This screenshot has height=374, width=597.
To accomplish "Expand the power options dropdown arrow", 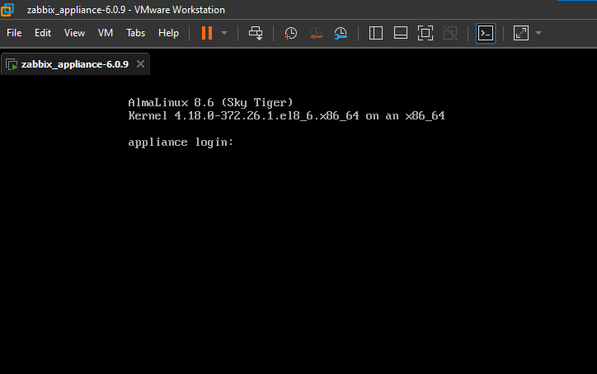I will [224, 33].
